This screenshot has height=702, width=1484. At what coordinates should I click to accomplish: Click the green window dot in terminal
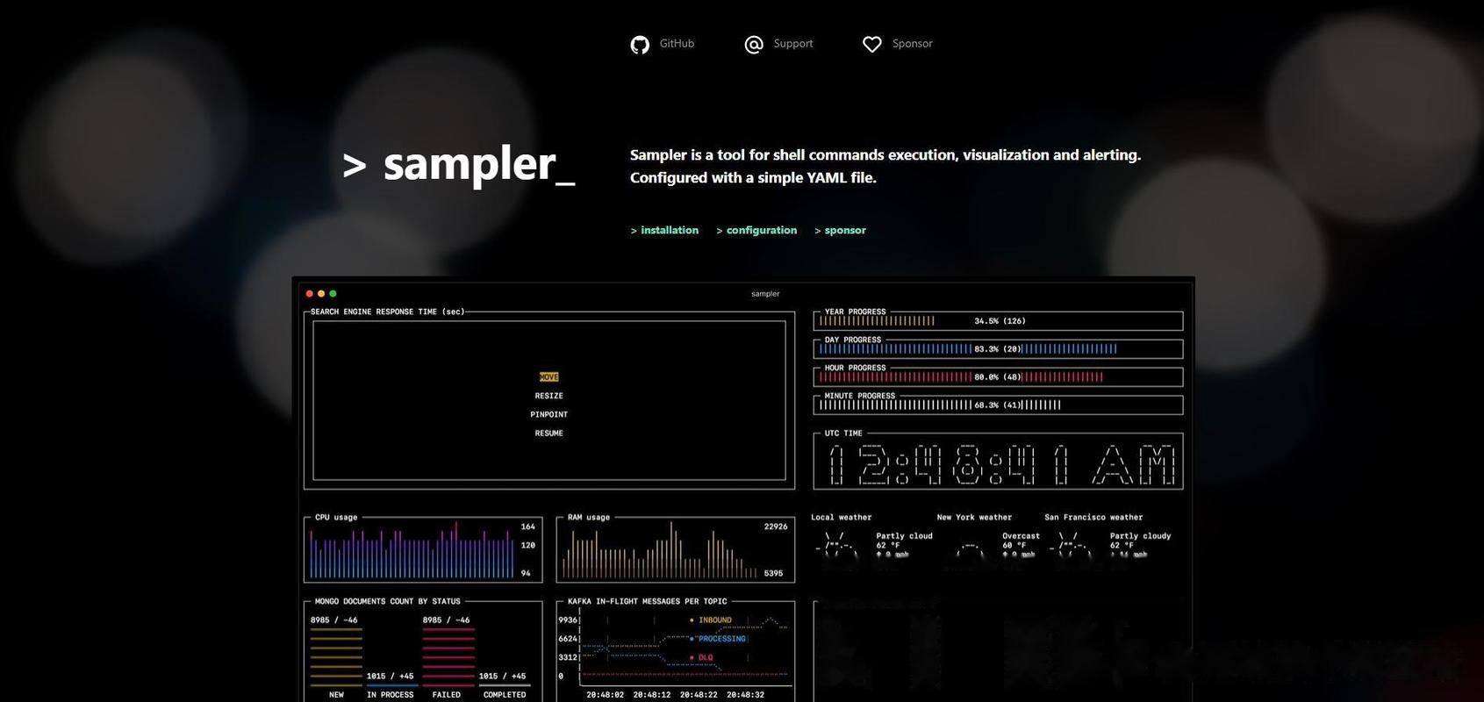333,294
